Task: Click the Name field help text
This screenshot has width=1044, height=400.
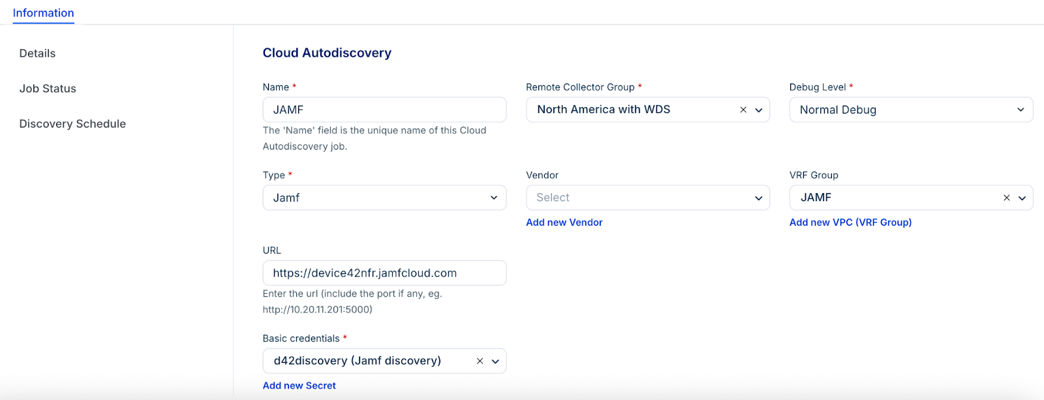Action: [375, 138]
